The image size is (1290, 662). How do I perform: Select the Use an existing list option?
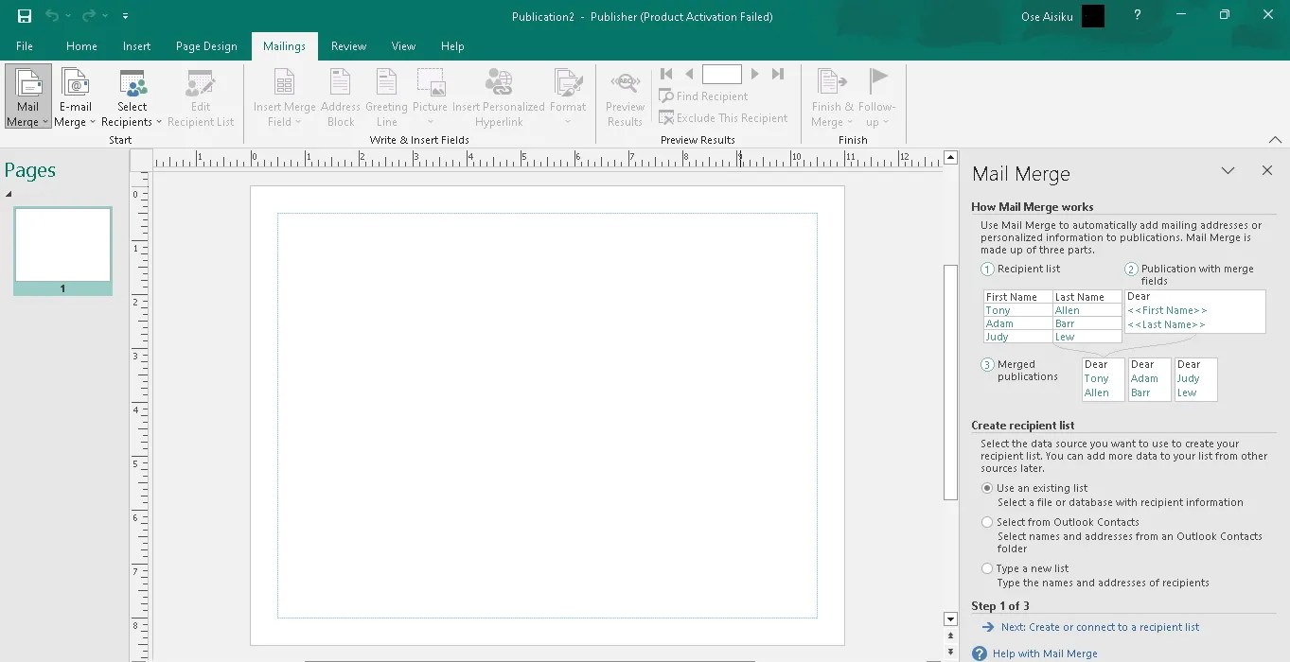tap(986, 488)
